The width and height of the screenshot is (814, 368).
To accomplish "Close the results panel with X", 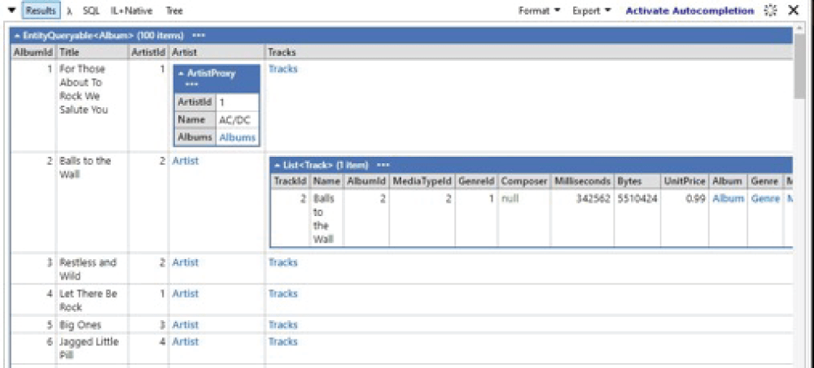I will point(793,11).
